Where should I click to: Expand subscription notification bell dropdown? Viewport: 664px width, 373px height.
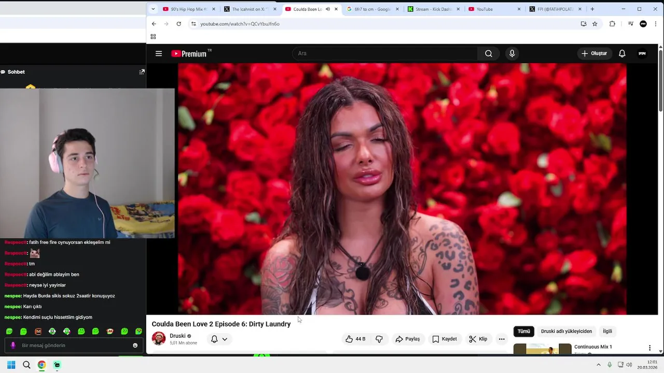point(219,339)
